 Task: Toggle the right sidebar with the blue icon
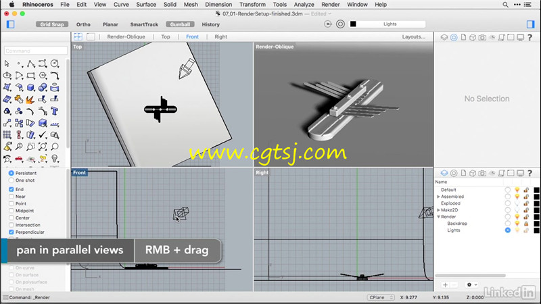pos(530,24)
